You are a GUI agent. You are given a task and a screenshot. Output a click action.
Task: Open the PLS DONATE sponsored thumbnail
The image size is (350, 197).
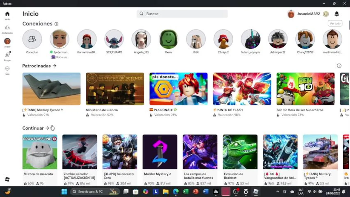point(179,89)
